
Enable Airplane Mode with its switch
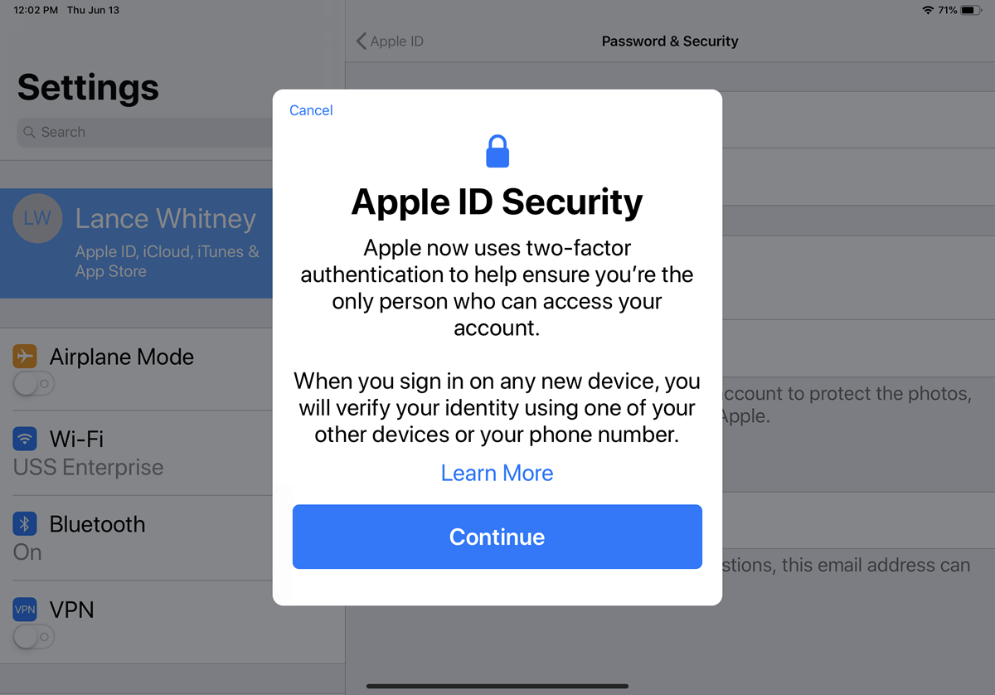coord(33,383)
